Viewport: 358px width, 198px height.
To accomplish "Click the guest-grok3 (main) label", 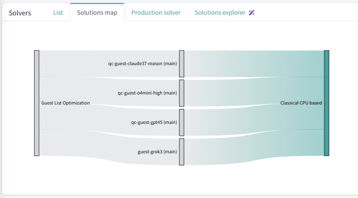I will tap(157, 152).
